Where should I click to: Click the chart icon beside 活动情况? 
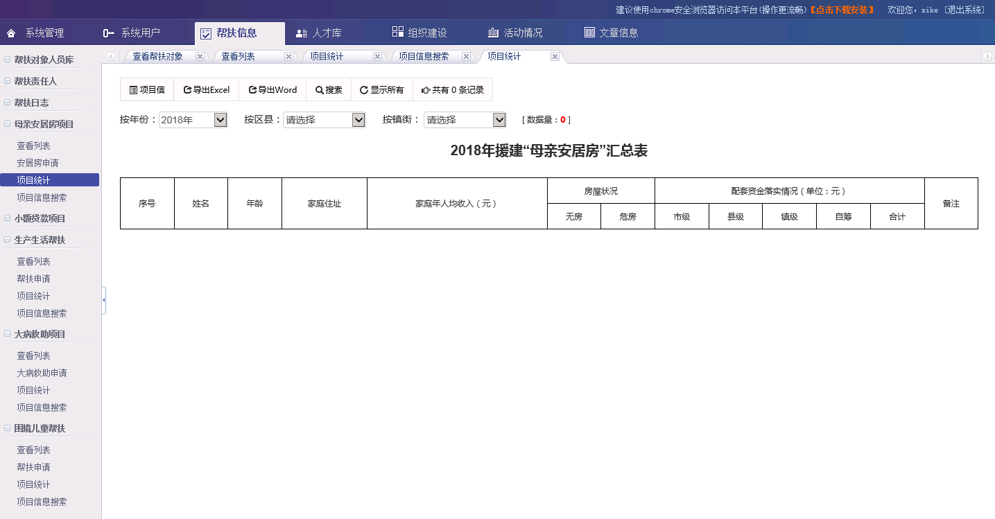(x=493, y=33)
